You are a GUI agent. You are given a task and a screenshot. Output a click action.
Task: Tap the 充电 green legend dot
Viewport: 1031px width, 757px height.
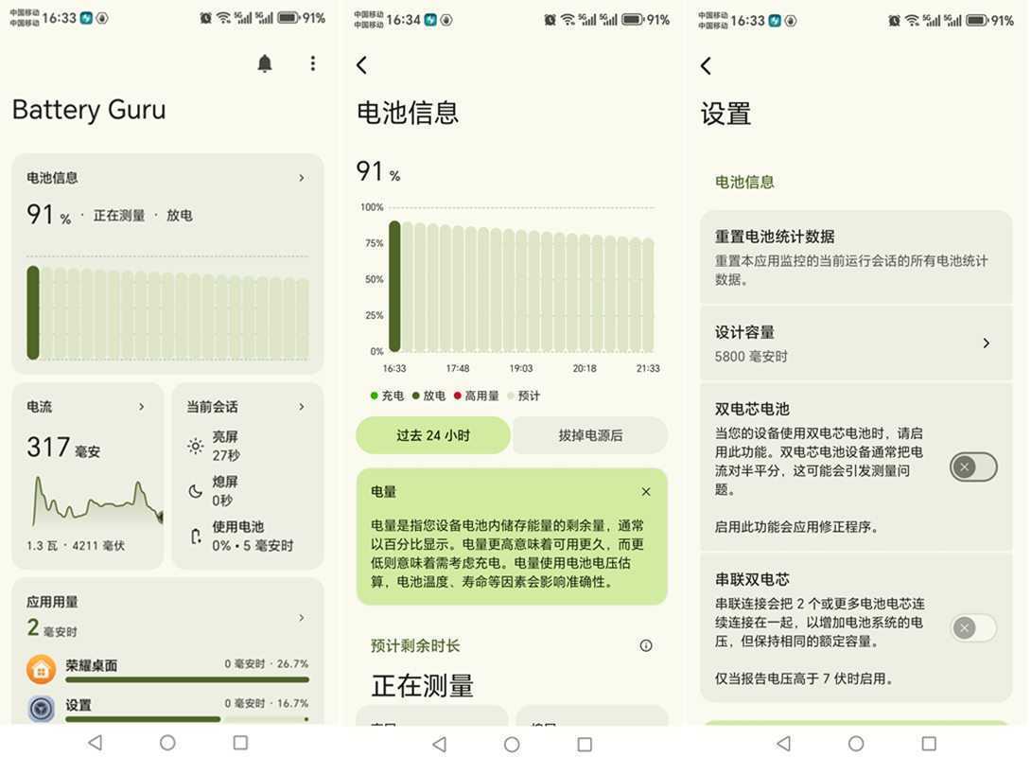[x=375, y=396]
